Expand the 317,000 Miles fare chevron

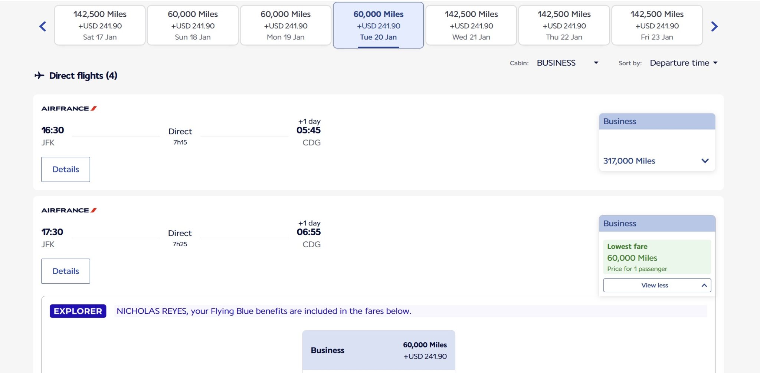click(705, 161)
